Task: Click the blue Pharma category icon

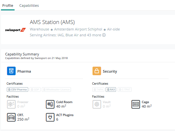Action: [x=11, y=71]
